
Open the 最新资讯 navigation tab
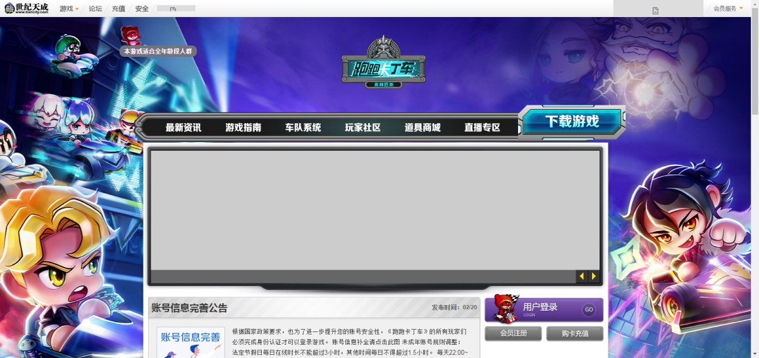(183, 128)
